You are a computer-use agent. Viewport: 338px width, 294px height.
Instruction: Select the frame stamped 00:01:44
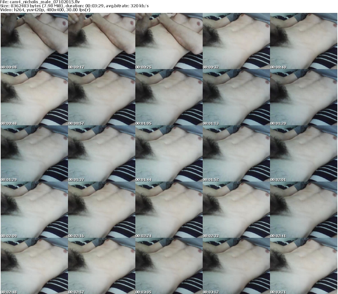[169, 153]
